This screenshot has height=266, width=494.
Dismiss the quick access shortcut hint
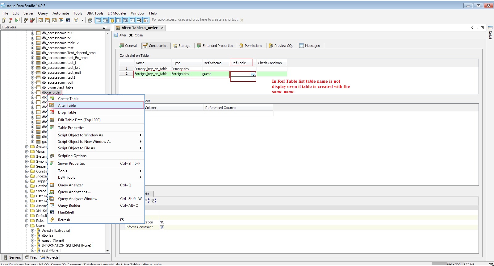point(242,20)
